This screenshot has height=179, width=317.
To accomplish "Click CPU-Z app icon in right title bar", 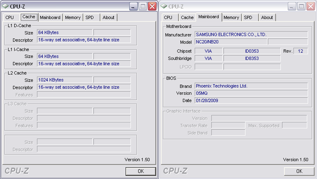I will click(x=164, y=6).
